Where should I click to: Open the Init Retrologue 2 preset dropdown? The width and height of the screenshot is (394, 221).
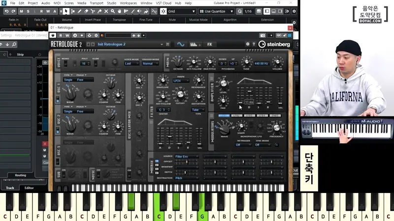162,44
